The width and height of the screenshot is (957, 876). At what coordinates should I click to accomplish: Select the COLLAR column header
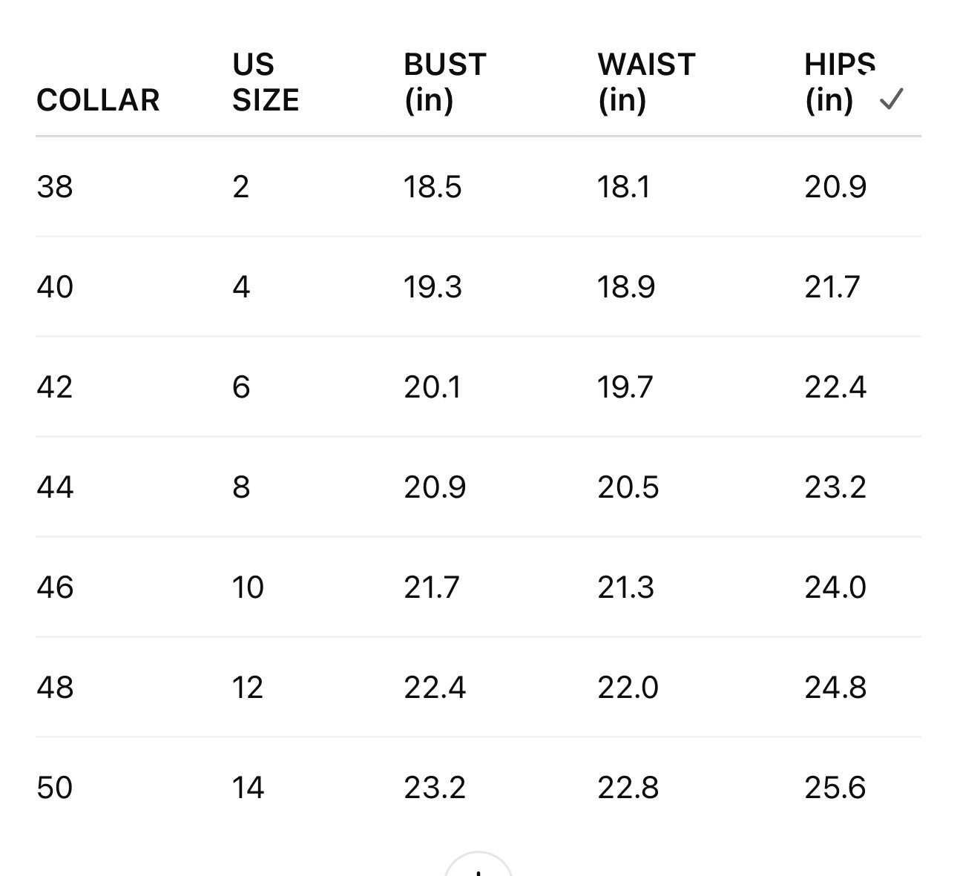tap(98, 100)
